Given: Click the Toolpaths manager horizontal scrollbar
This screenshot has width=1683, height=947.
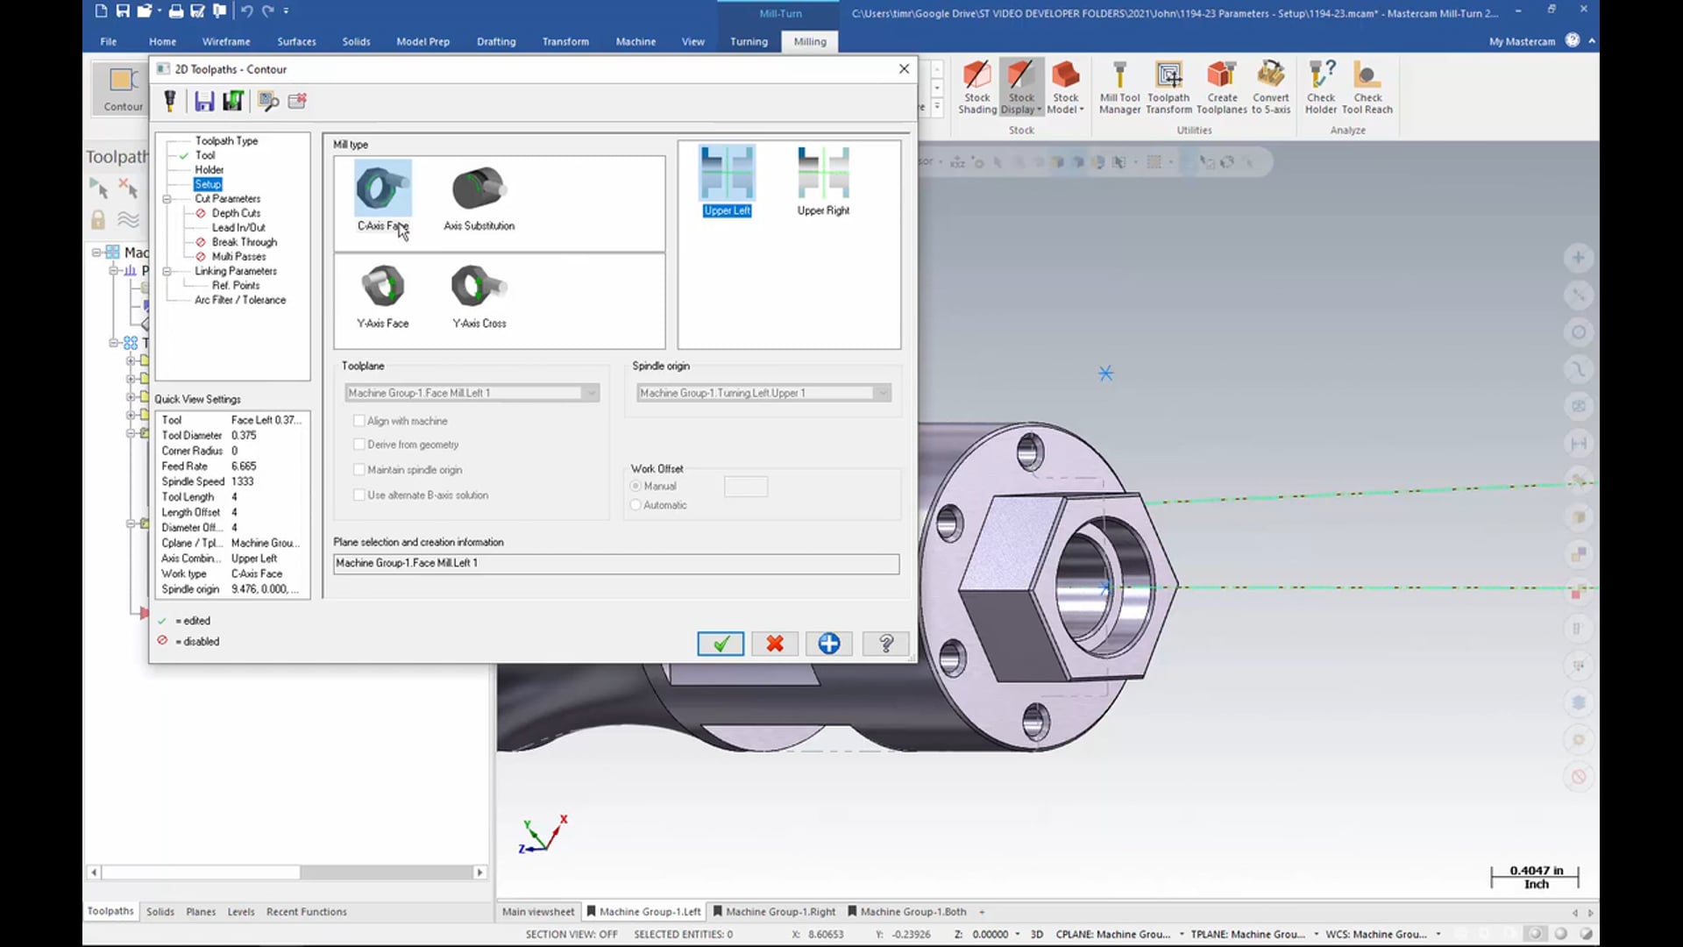Looking at the screenshot, I should 201,872.
